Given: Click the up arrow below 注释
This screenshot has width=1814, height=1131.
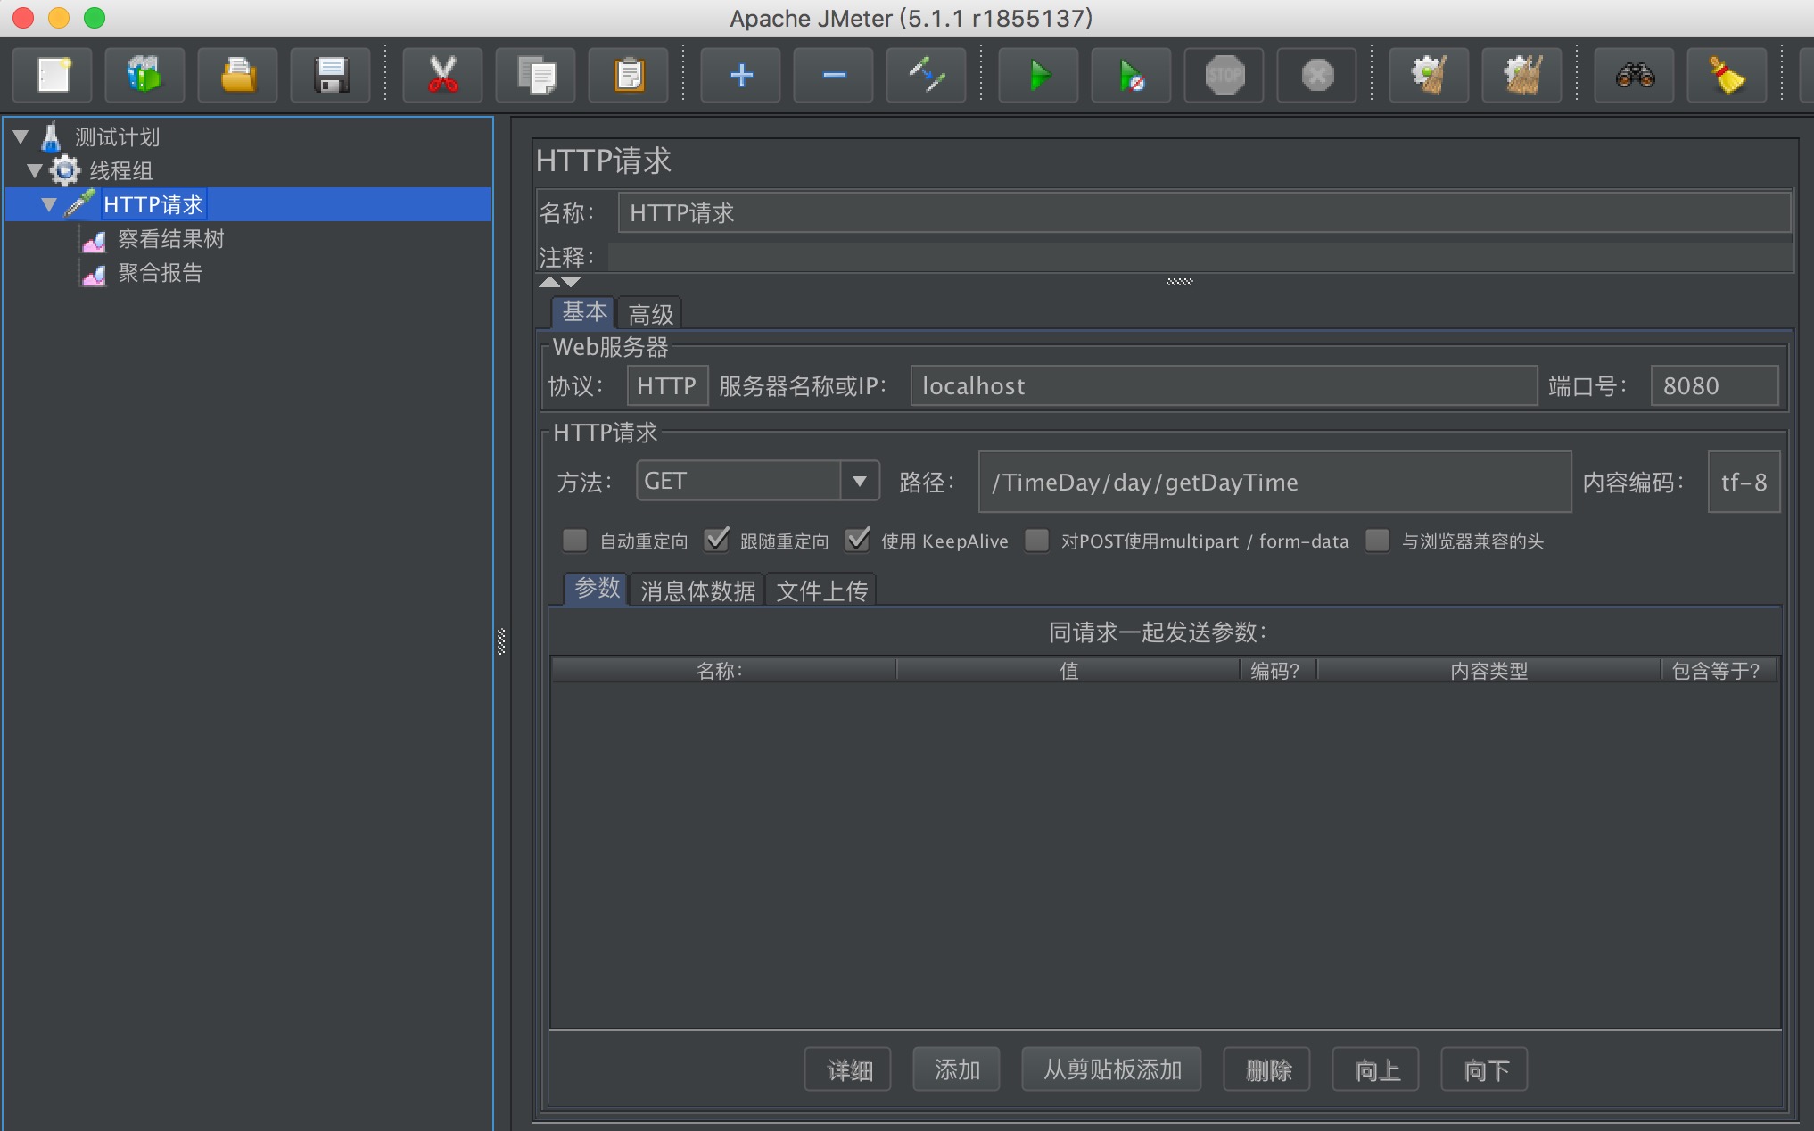Looking at the screenshot, I should (x=549, y=282).
